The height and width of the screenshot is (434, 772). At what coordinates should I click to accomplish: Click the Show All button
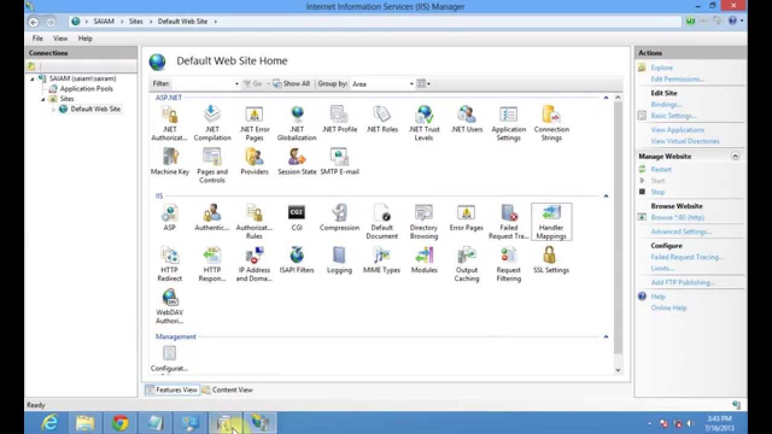click(x=291, y=84)
